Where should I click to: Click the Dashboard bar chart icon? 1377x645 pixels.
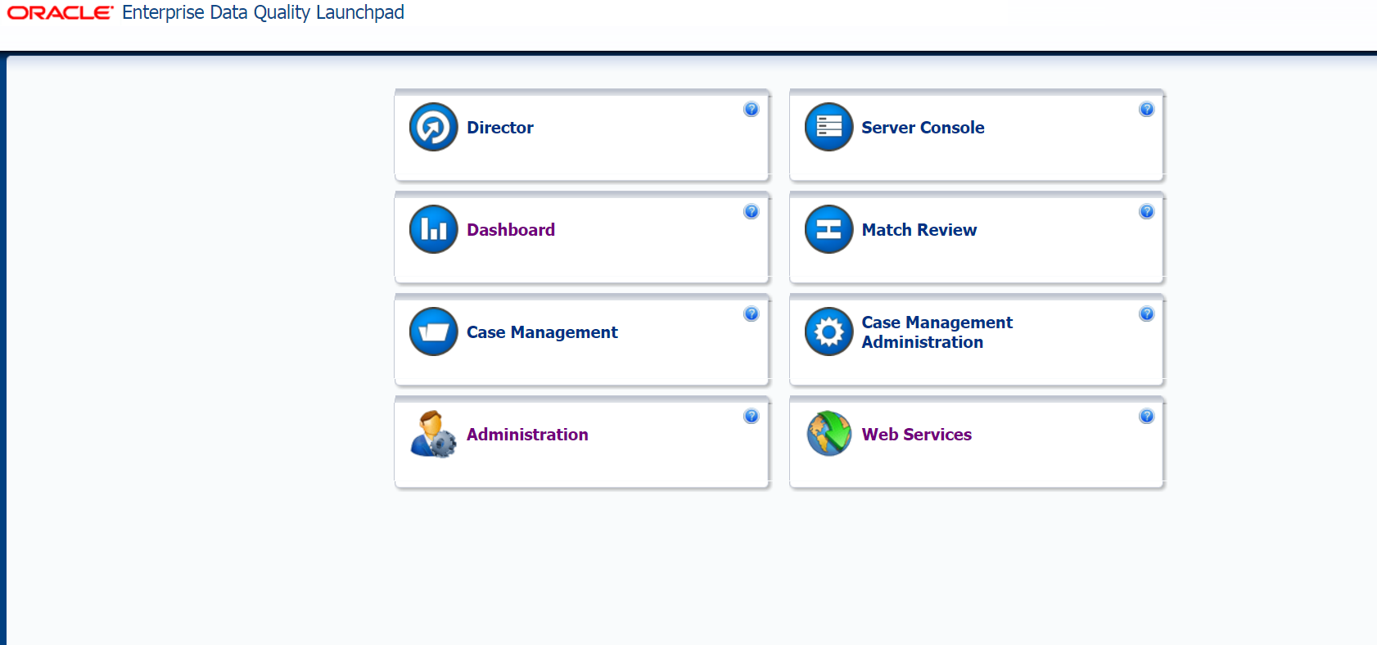434,229
